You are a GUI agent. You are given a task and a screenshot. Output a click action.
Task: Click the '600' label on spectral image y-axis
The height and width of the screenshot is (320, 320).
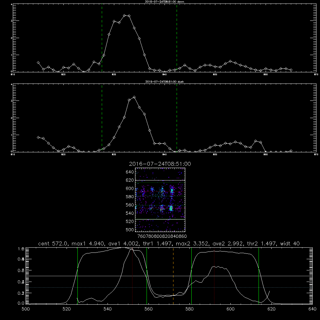coord(130,188)
